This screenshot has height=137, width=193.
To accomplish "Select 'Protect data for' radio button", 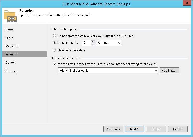I will click(54, 43).
